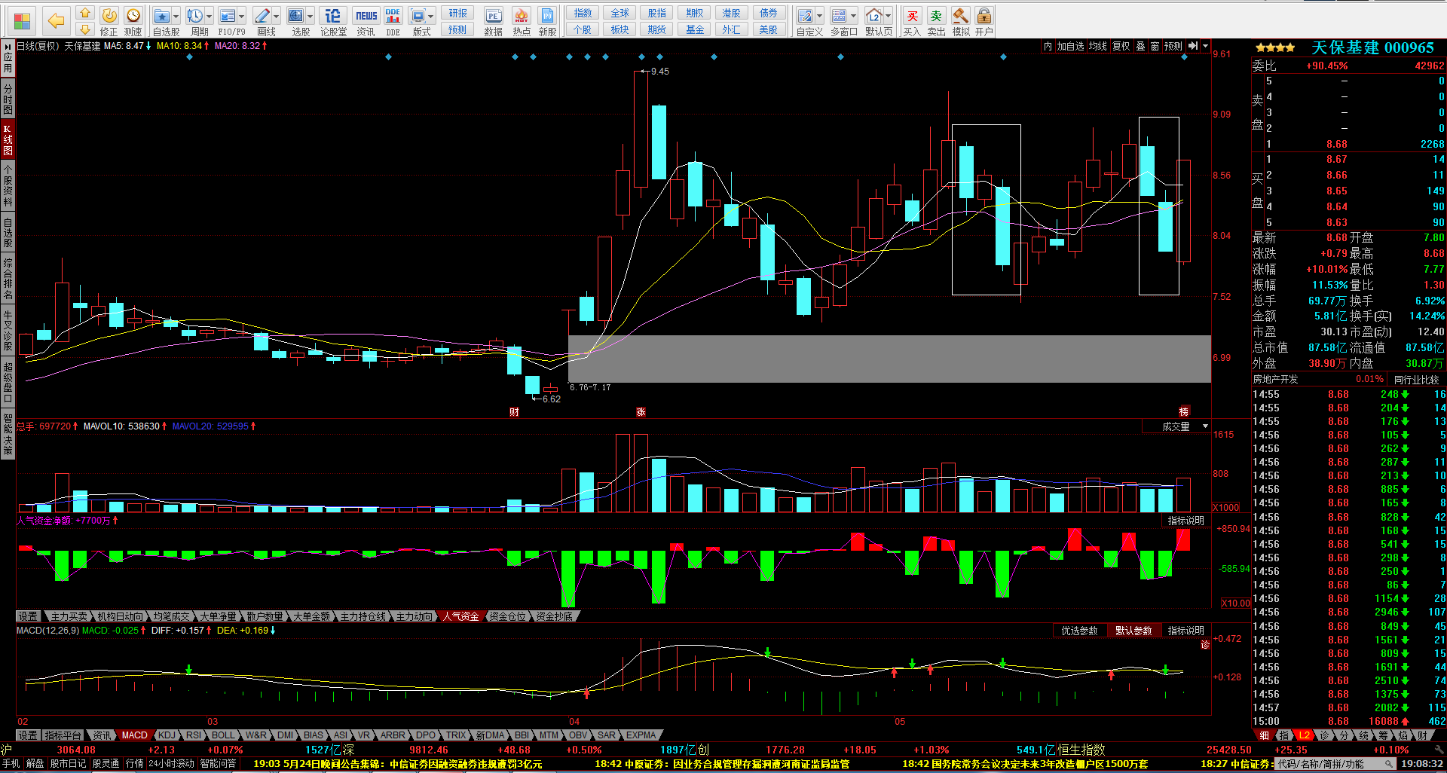Open the 成交量 indicator dropdown
Image resolution: width=1447 pixels, height=773 pixels.
pyautogui.click(x=1205, y=426)
